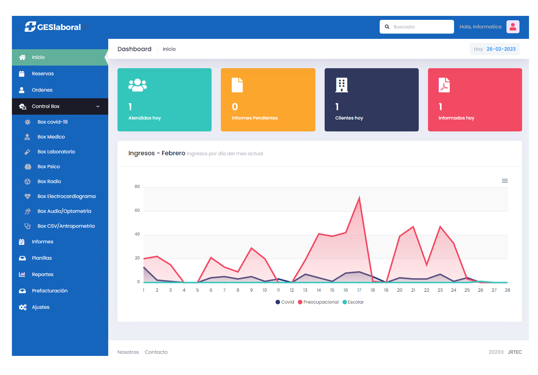
Task: Click the Box Psico brain icon
Action: [27, 167]
